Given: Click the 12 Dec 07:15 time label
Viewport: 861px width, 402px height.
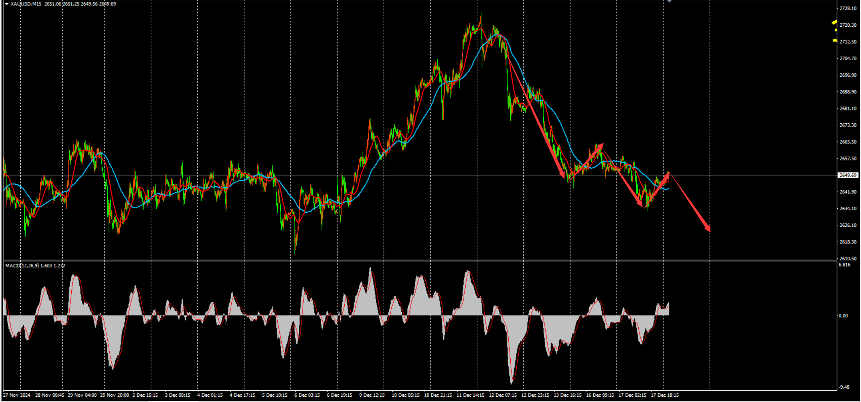Looking at the screenshot, I should click(x=503, y=395).
